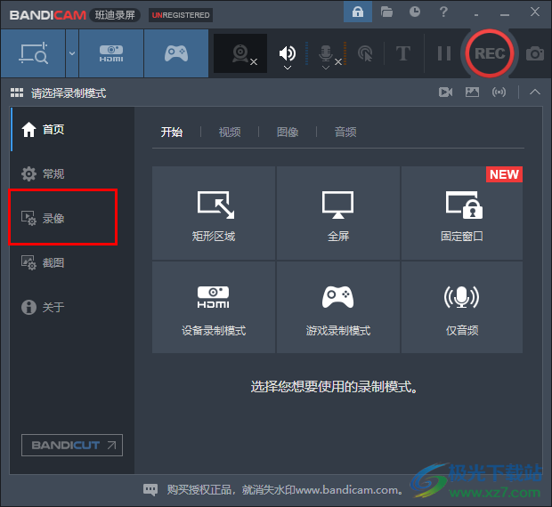Choose the 仅音频 audio only tile
The width and height of the screenshot is (552, 507).
462,307
